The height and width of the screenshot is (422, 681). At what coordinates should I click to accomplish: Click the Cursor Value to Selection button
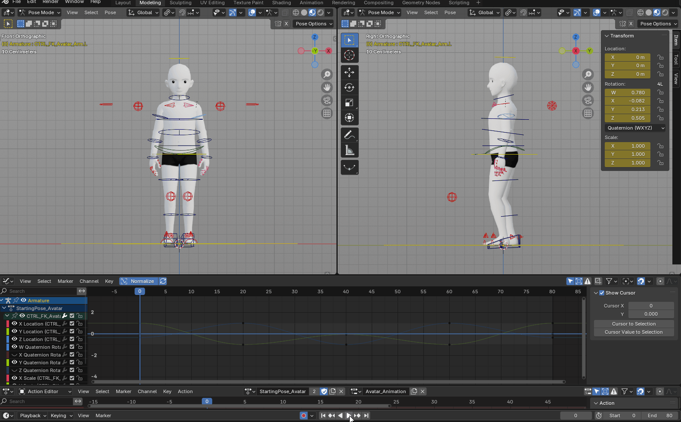[x=634, y=332]
